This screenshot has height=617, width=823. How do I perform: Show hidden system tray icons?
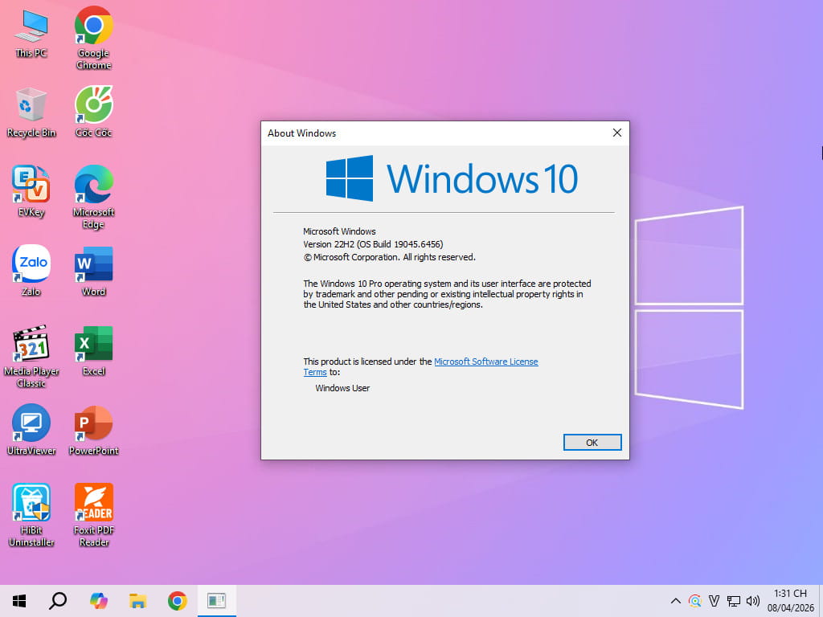tap(675, 601)
